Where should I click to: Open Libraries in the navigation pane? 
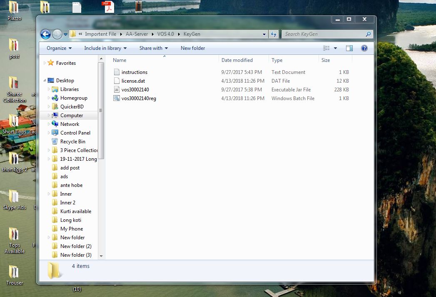(70, 89)
